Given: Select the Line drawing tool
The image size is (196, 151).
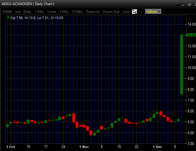Looking at the screenshot, I should [126, 12].
